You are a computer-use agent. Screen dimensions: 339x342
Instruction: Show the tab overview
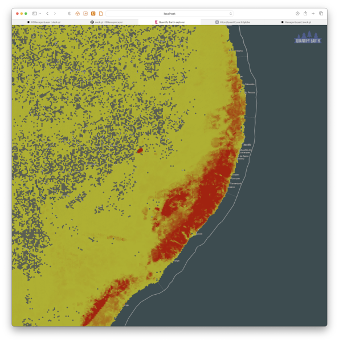click(x=321, y=14)
